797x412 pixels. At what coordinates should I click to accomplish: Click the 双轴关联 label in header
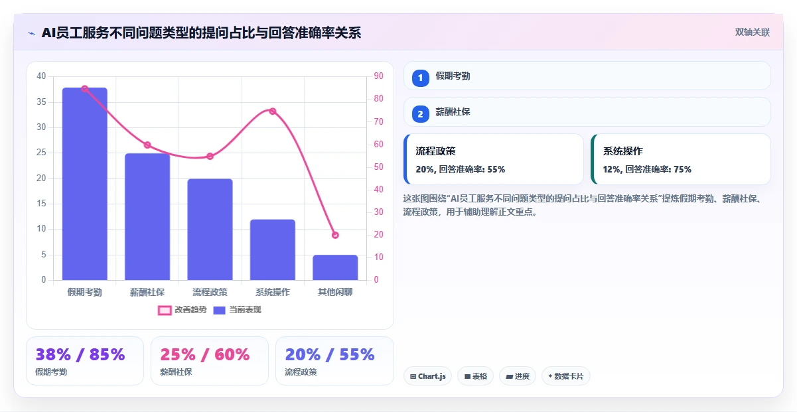(753, 32)
